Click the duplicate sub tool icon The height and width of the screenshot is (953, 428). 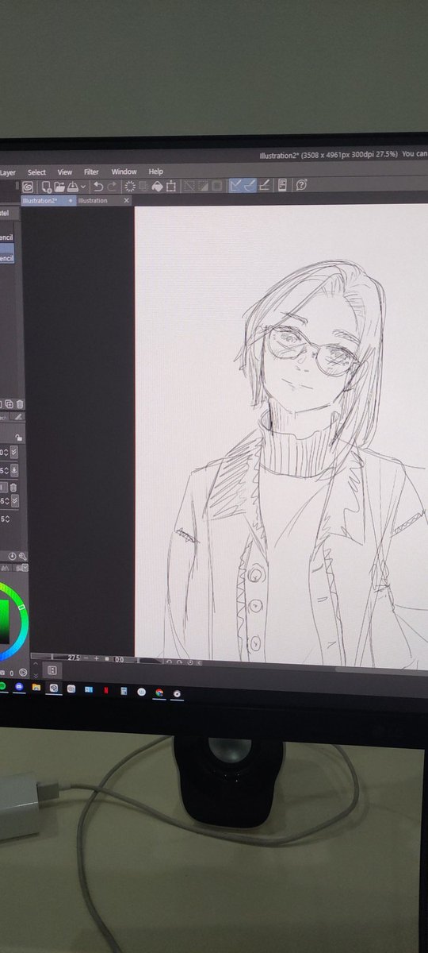(10, 404)
